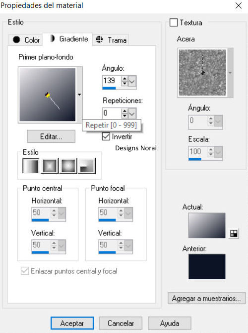This screenshot has width=248, height=333.
Task: Click the all-tools checkered icon beside Actual
Action: tap(234, 233)
